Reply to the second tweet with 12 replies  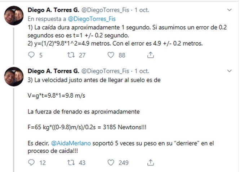point(31,162)
